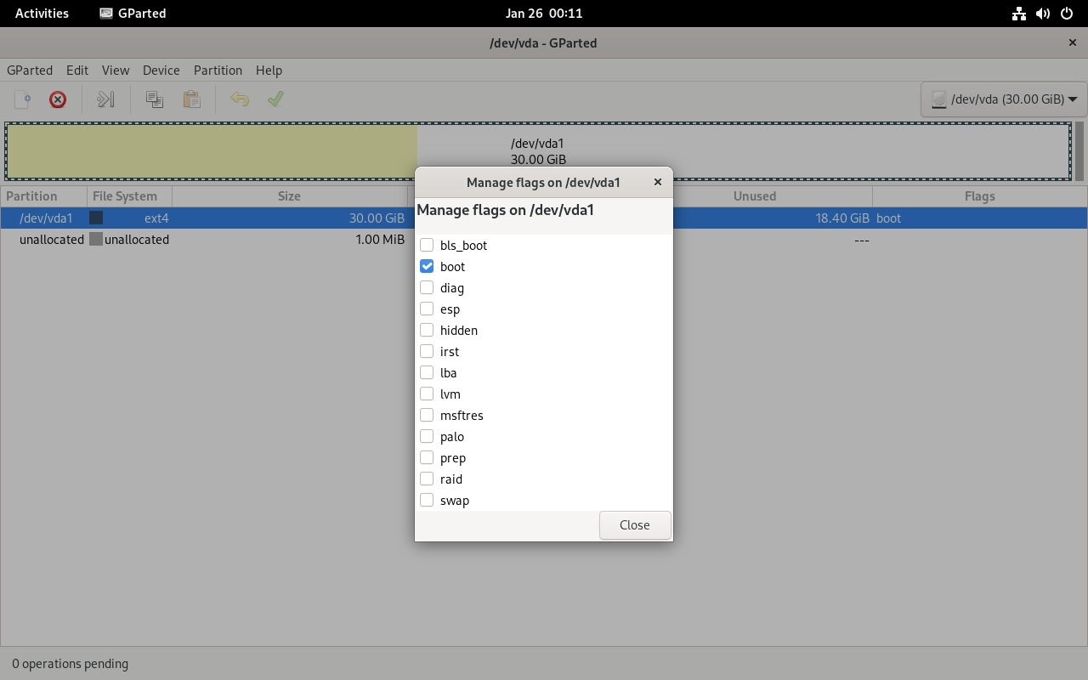
Task: Tick the swap flag checkbox
Action: pos(427,501)
